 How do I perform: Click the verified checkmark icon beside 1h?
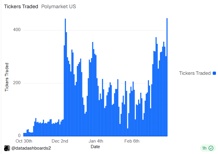(x=211, y=148)
